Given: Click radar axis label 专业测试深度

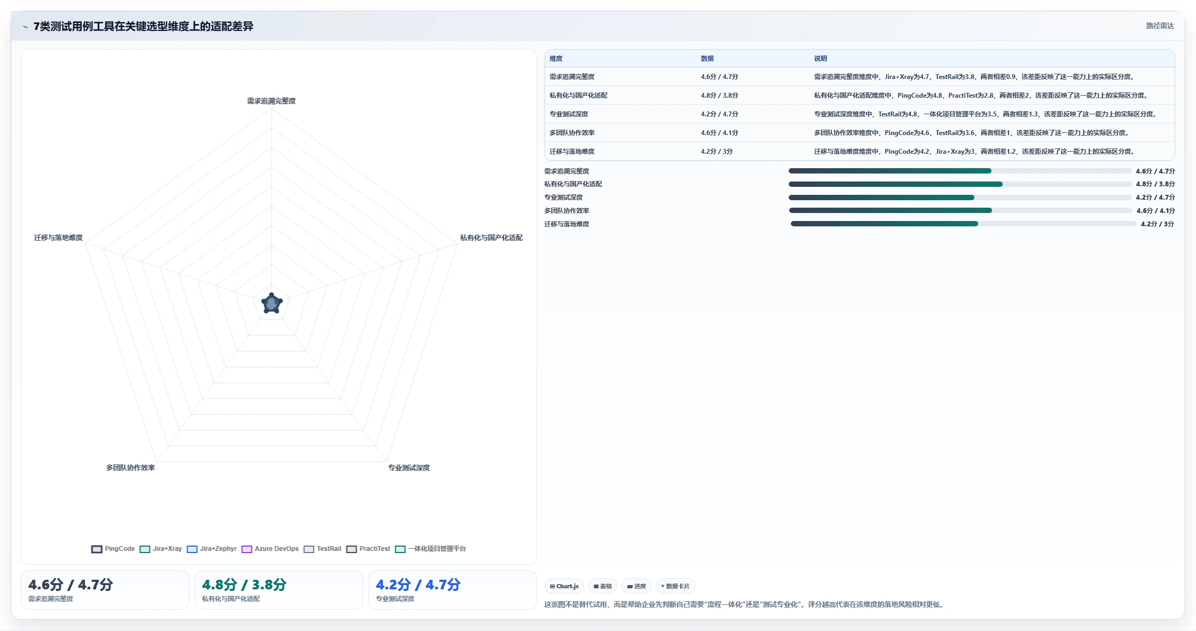Looking at the screenshot, I should tap(408, 468).
